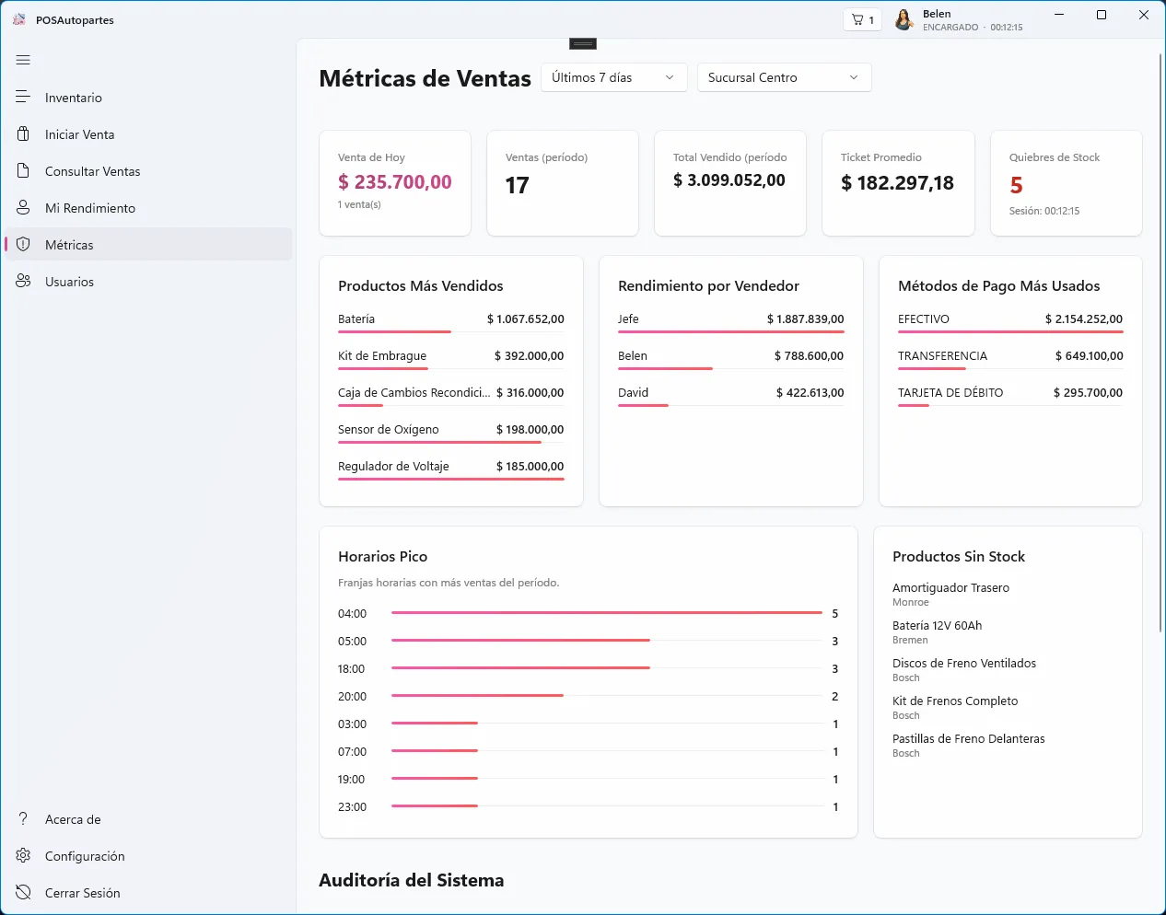Maximize the POSAutopartes window

1102,15
